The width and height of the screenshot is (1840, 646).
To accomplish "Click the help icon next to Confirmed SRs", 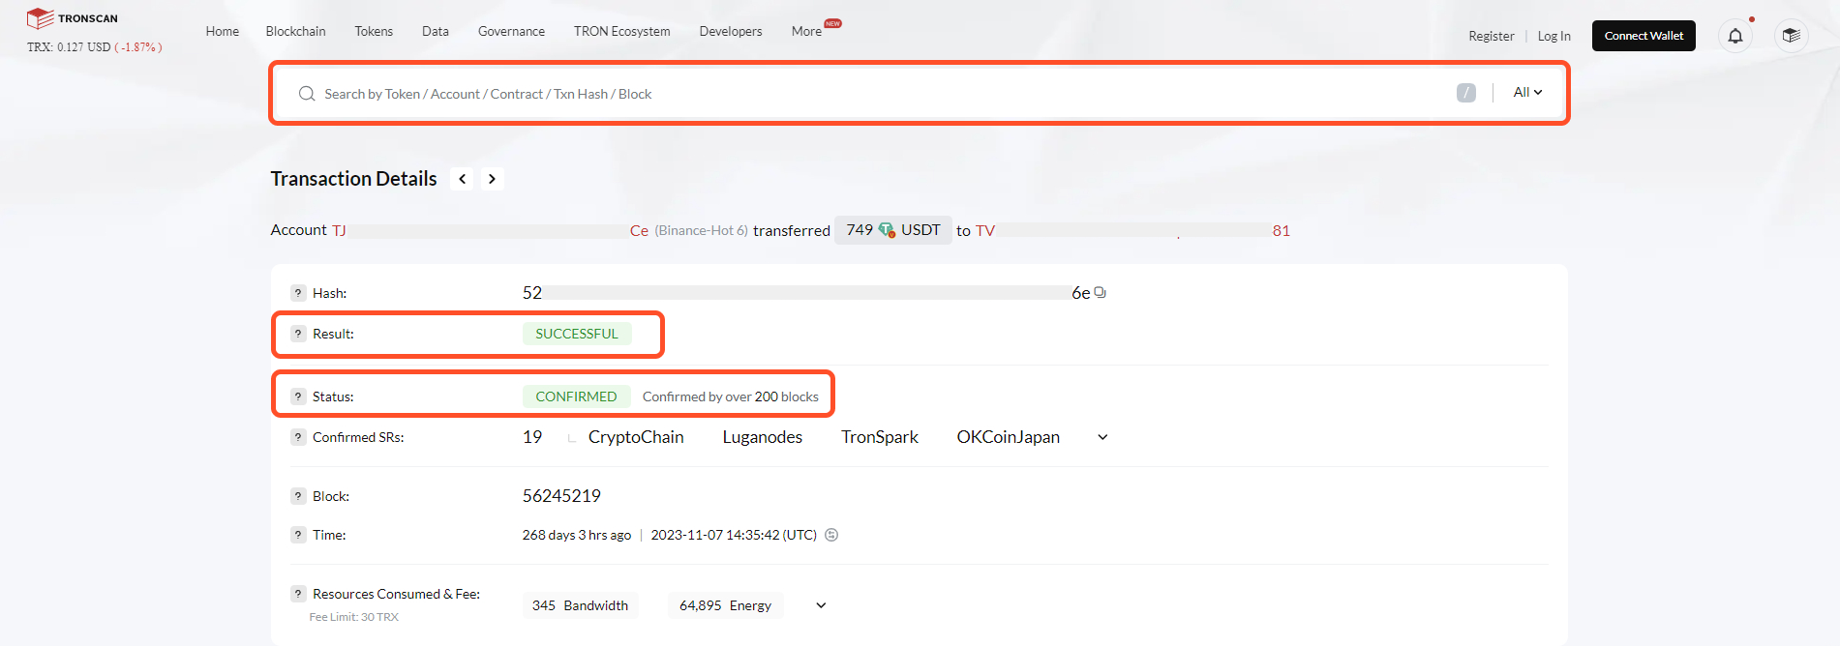I will point(298,437).
